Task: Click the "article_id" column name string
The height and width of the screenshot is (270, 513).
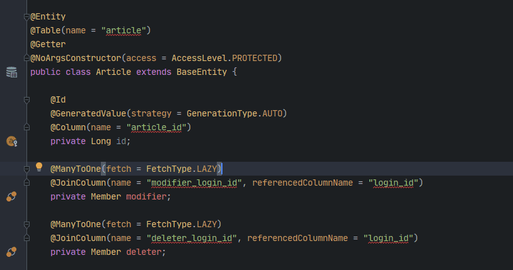Action: tap(156, 127)
